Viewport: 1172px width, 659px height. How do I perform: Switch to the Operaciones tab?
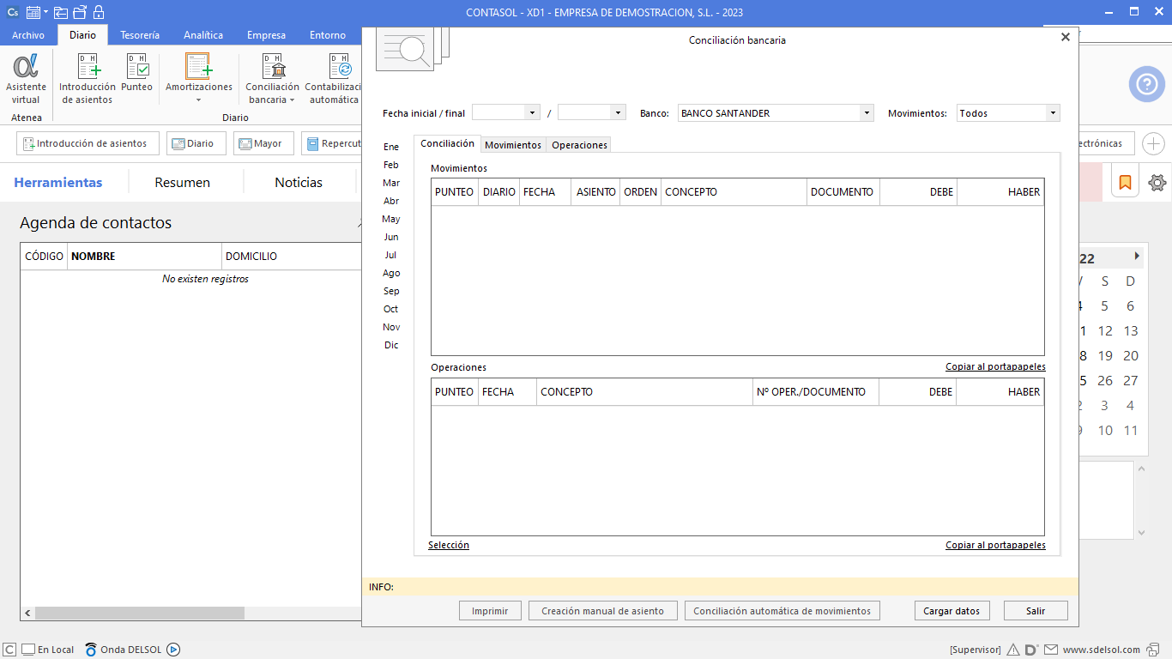point(579,145)
